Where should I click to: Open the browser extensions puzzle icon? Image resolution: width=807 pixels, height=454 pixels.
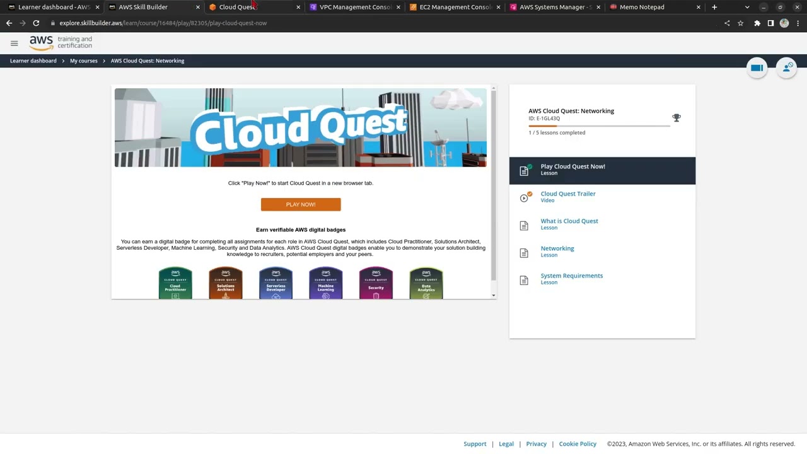click(757, 23)
